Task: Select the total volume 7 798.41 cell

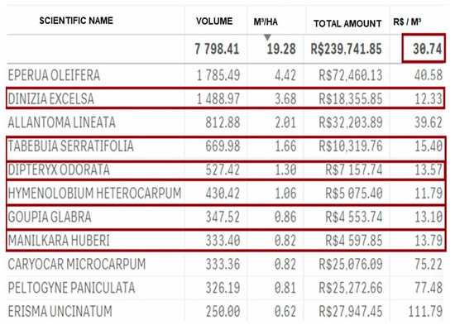Action: click(217, 49)
